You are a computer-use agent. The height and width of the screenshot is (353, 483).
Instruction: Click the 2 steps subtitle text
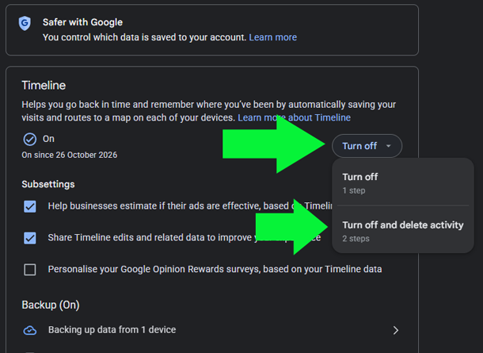[x=356, y=239]
